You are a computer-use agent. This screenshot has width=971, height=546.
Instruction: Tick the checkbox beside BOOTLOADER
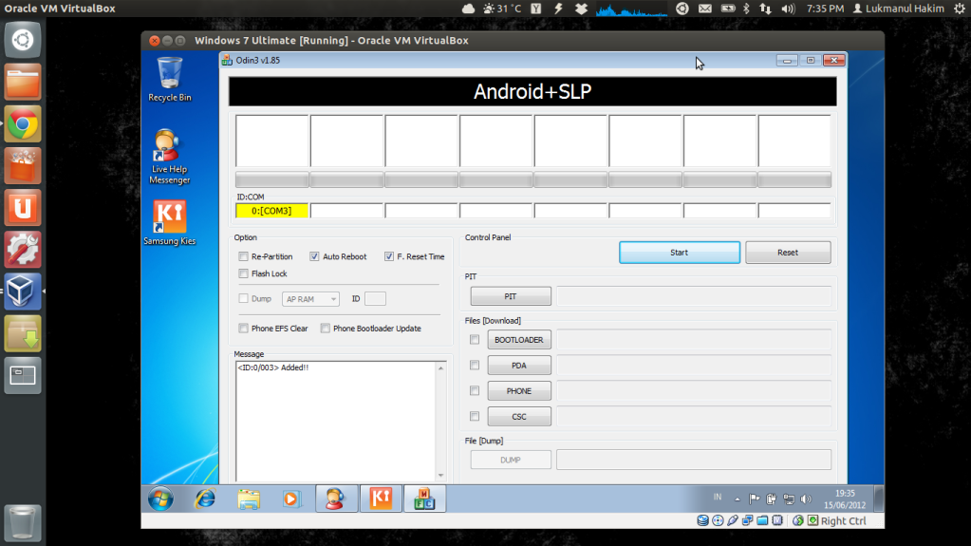coord(475,340)
